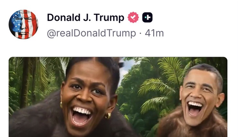Open the Donald J. Trump display name

(x=86, y=18)
